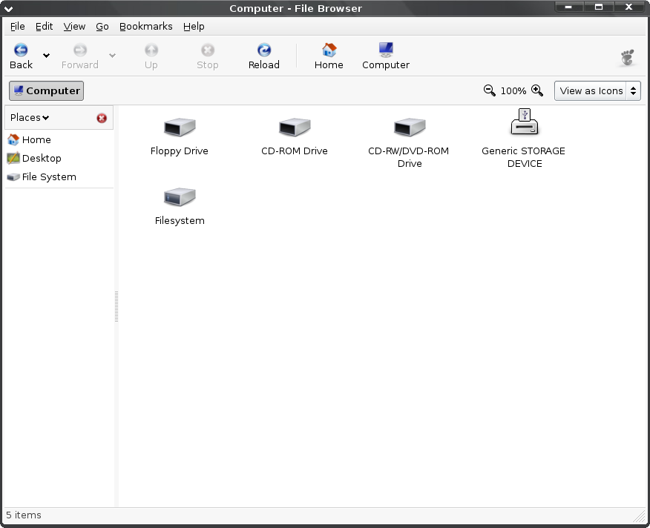Click the Computer toolbar icon
Image resolution: width=650 pixels, height=528 pixels.
pyautogui.click(x=386, y=50)
